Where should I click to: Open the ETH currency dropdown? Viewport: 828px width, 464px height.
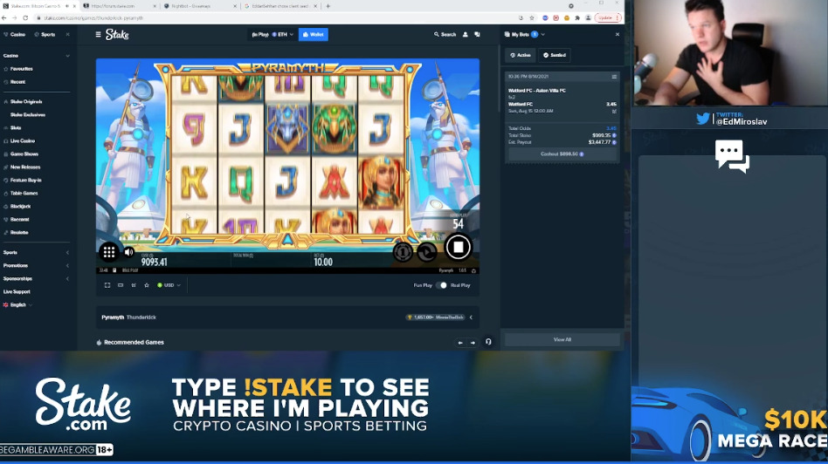click(x=283, y=34)
